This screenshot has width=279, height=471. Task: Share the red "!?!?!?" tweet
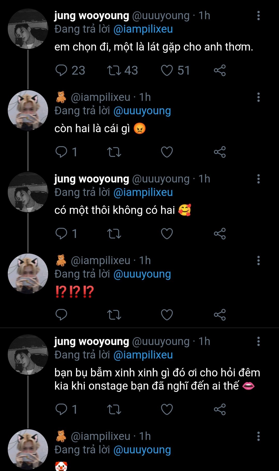pos(220,315)
